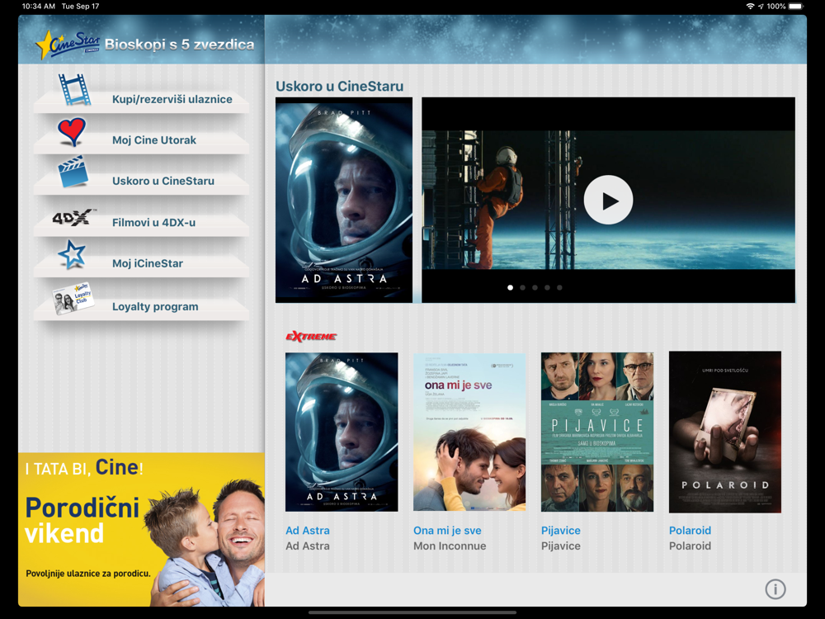Tap Bioskopi s 5 zvezdica header text

point(179,45)
